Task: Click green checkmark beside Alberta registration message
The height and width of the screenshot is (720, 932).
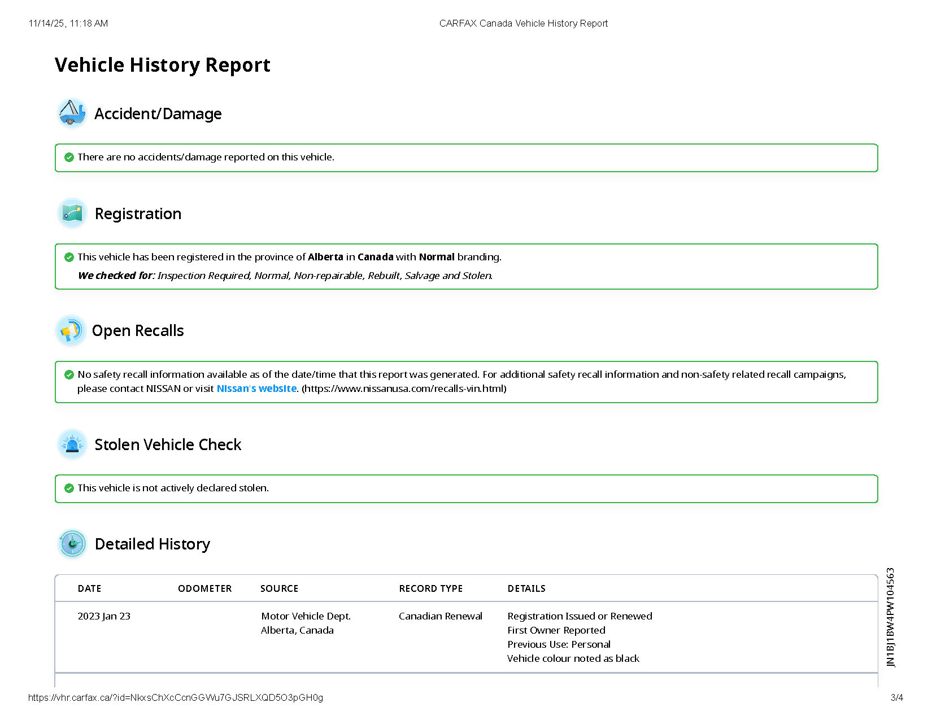Action: [69, 257]
